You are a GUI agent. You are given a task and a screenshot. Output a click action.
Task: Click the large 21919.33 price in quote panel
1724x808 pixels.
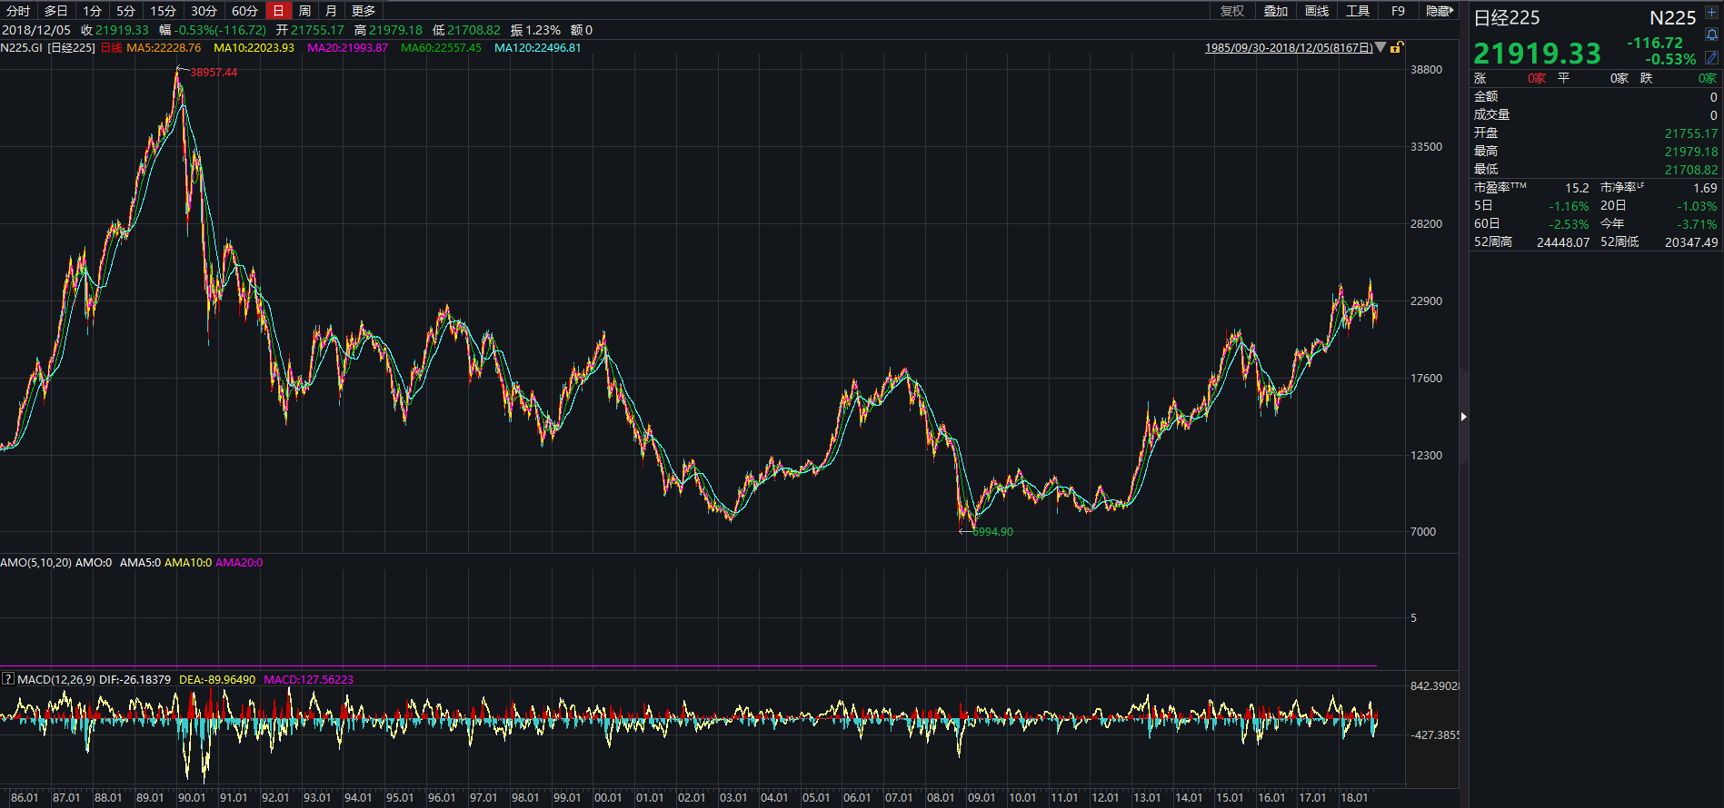pos(1537,54)
